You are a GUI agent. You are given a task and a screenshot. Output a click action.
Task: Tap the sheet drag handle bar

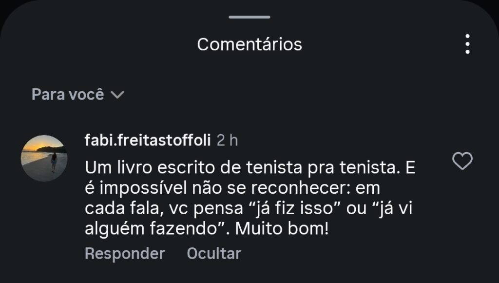tap(249, 17)
